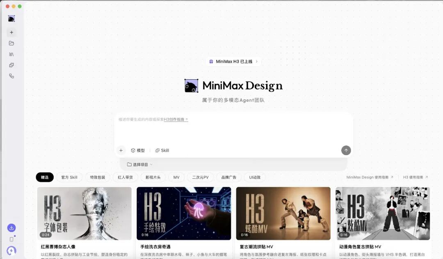Screen dimensions: 443x259
Task: Open the H3 炫酷MV dancers thumbnail
Action: point(283,213)
